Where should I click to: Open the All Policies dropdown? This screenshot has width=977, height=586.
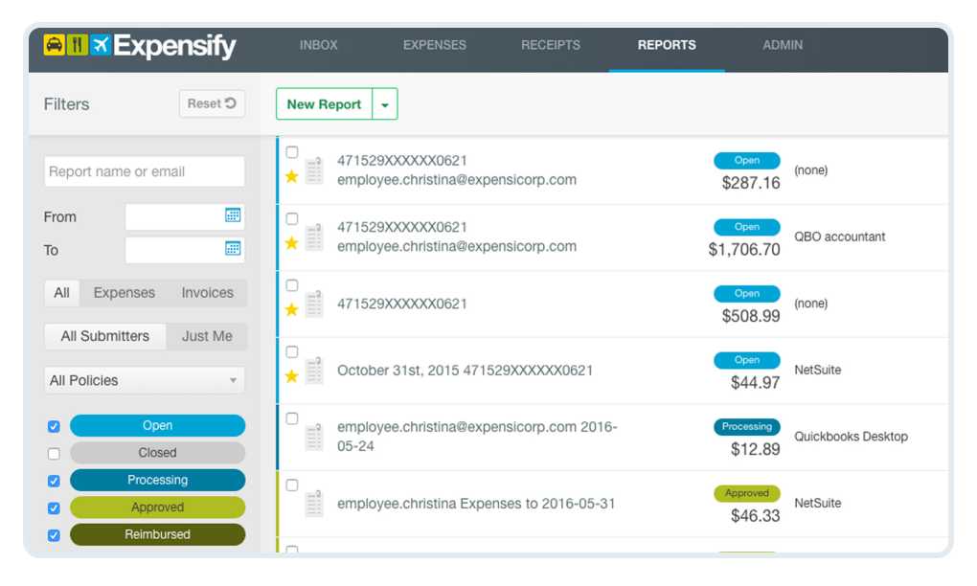(145, 380)
